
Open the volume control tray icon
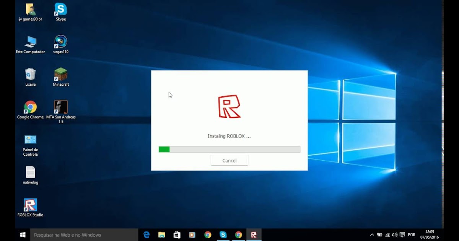pos(395,235)
